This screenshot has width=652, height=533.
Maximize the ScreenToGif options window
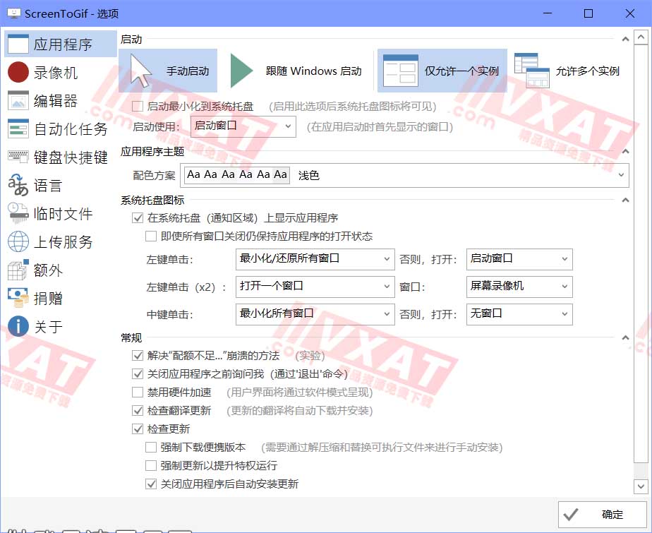click(588, 13)
